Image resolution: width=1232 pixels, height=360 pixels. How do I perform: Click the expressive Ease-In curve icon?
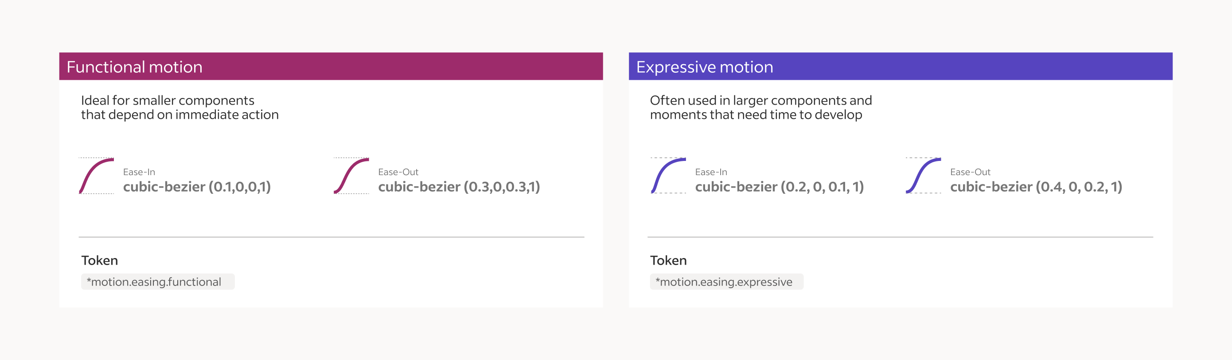click(x=669, y=176)
